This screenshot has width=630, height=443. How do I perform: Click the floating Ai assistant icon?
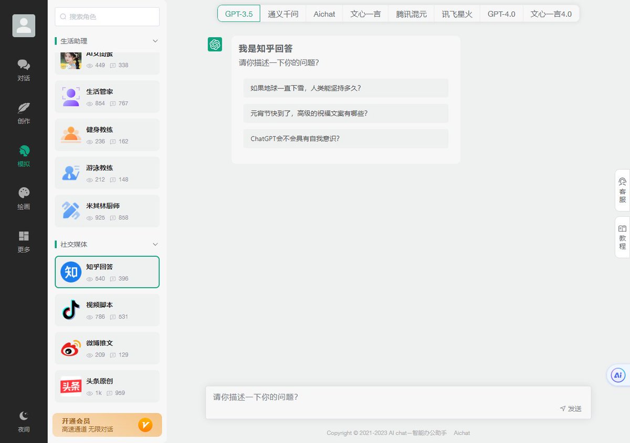point(618,375)
